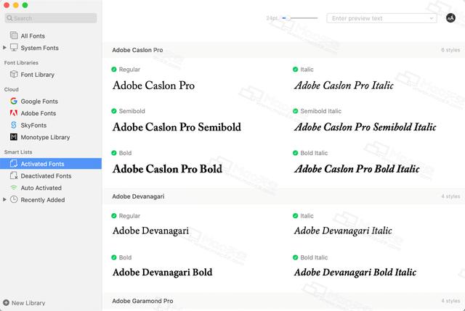Click the green zoom window button
The image size is (465, 311).
[25, 5]
